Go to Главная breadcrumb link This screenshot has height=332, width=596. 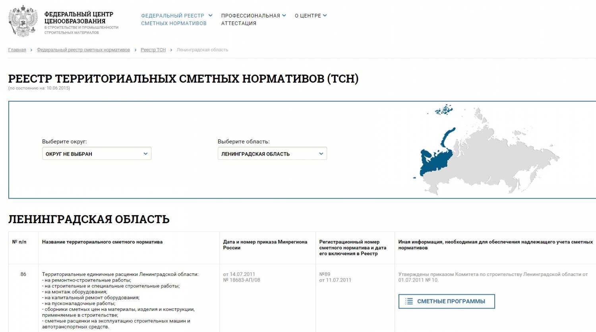click(17, 50)
